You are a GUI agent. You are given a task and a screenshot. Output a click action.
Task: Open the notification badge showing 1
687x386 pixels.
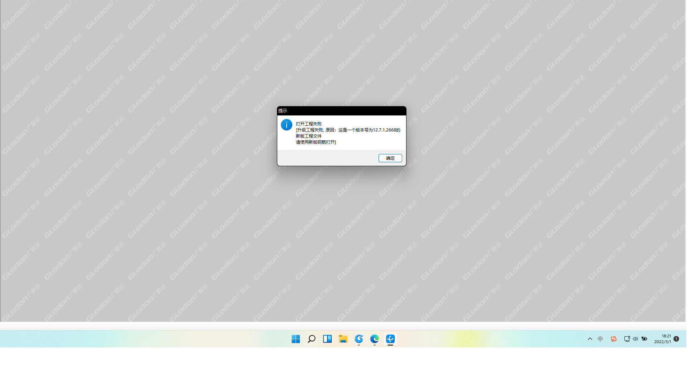click(676, 339)
